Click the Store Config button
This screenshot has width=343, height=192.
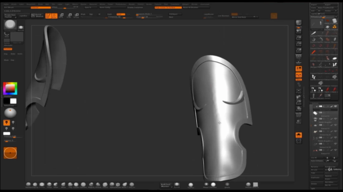click(x=112, y=7)
